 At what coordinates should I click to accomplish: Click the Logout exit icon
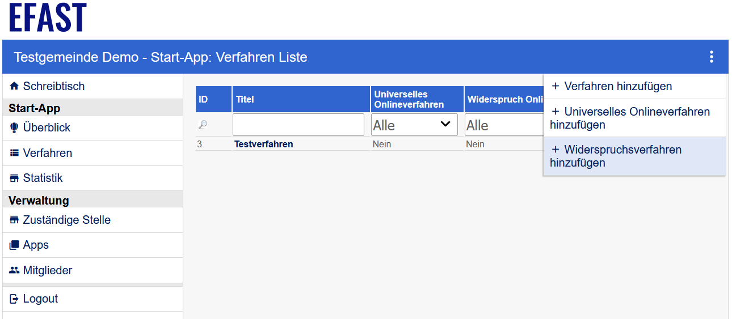(14, 299)
